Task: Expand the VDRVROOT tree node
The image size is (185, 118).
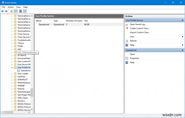Action: point(12,80)
